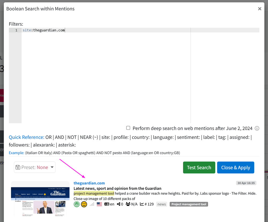Click the '30 Apr 16:35' timestamp
Screen dimensions: 268x222
(x=246, y=183)
